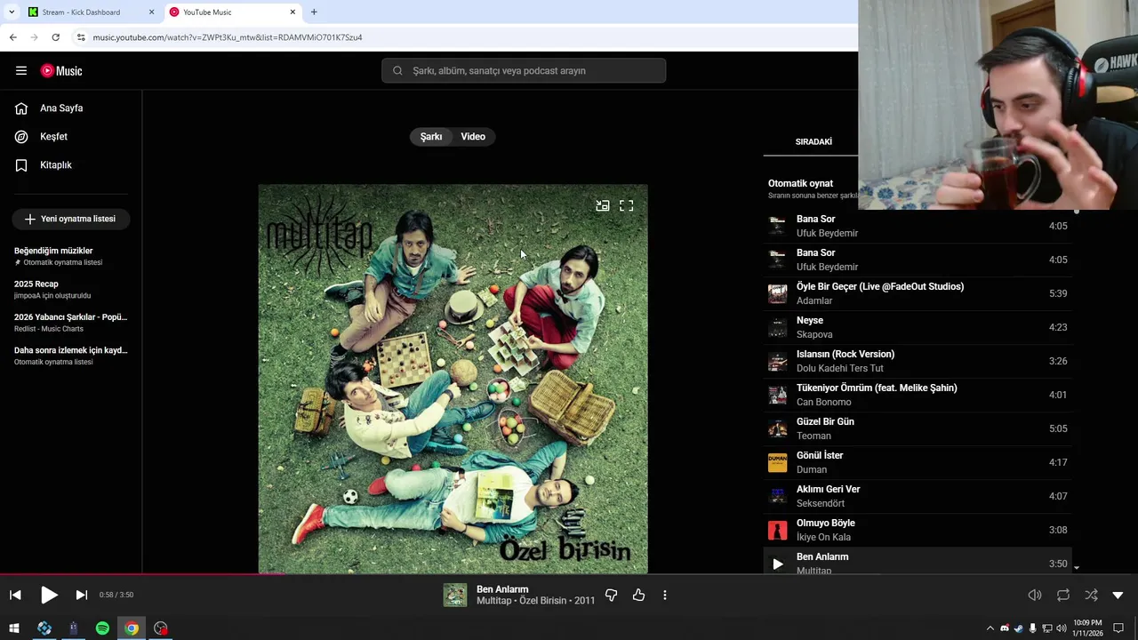Image resolution: width=1138 pixels, height=640 pixels.
Task: Open the Discord tray icon
Action: pyautogui.click(x=1005, y=628)
